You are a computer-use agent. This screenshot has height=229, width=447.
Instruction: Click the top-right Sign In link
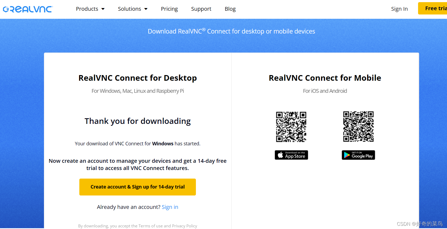[399, 9]
